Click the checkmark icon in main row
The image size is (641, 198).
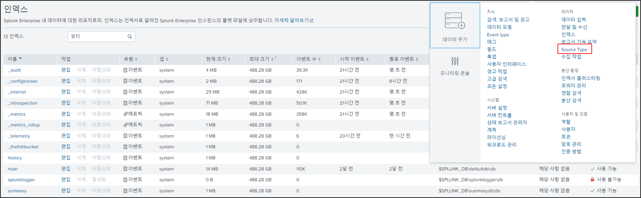[592, 169]
